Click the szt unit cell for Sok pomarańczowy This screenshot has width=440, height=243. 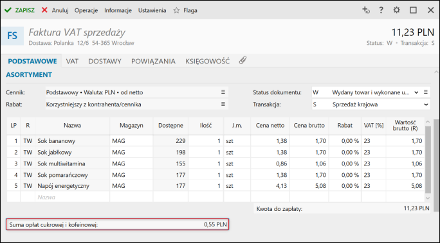(x=237, y=175)
